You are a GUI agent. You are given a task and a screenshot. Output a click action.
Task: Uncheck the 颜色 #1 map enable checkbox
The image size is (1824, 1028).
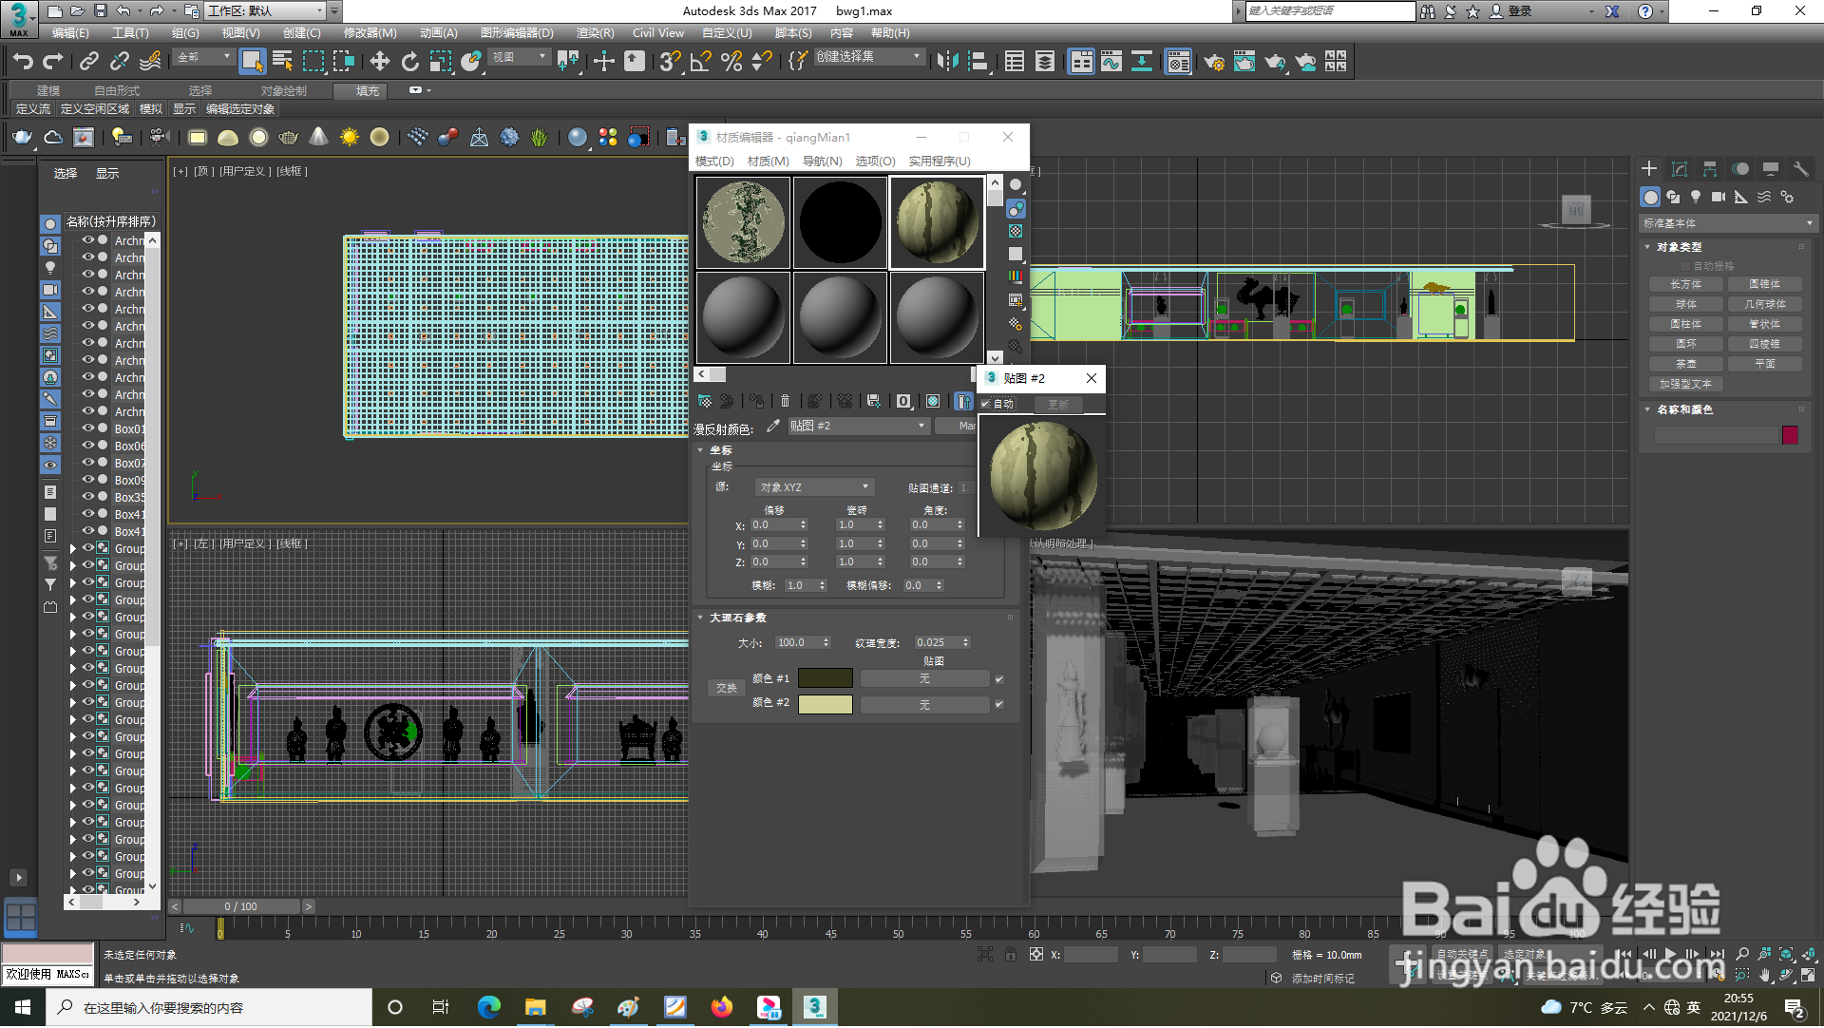(998, 679)
